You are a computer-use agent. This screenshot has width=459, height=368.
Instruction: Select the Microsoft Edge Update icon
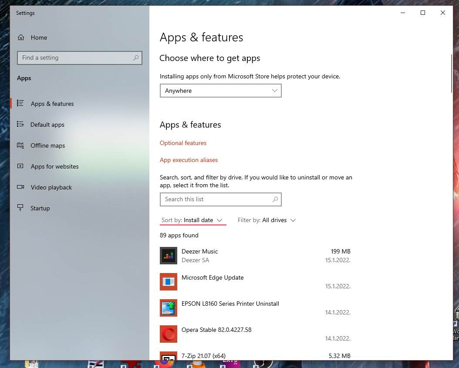168,282
